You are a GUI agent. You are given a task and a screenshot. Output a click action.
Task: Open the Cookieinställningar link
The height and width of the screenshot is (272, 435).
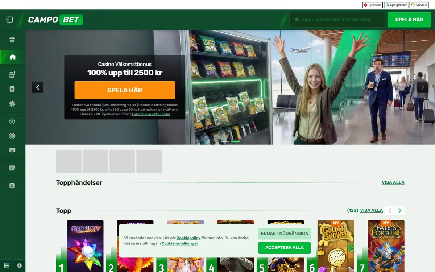tap(180, 243)
